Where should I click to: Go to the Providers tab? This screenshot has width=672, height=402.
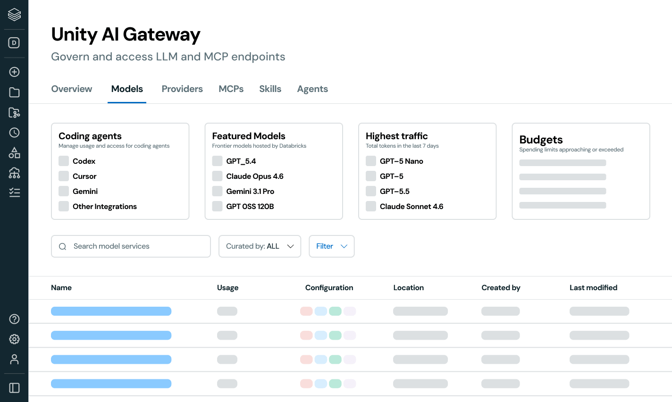(182, 89)
